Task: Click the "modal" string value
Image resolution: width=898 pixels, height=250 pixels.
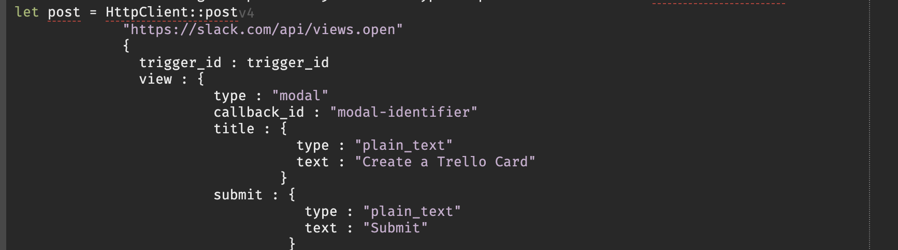Action: pos(300,96)
